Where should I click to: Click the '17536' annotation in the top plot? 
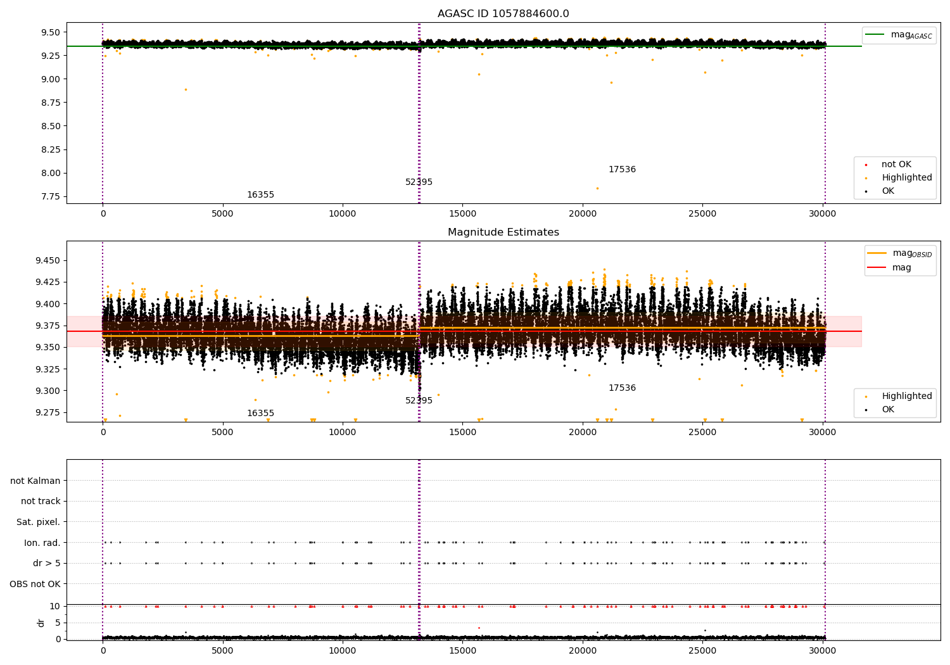tap(622, 170)
